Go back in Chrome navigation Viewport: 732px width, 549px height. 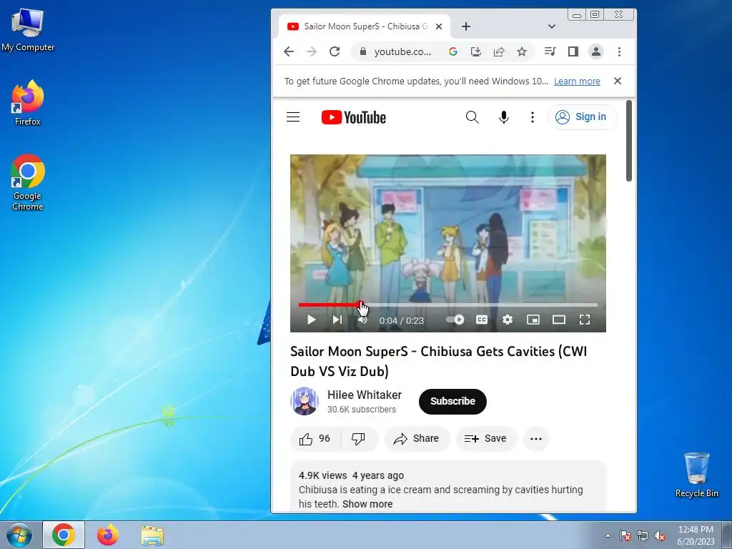click(x=289, y=51)
